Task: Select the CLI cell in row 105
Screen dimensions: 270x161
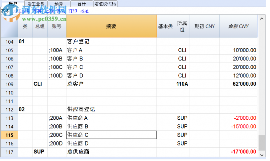Action: 182,50
